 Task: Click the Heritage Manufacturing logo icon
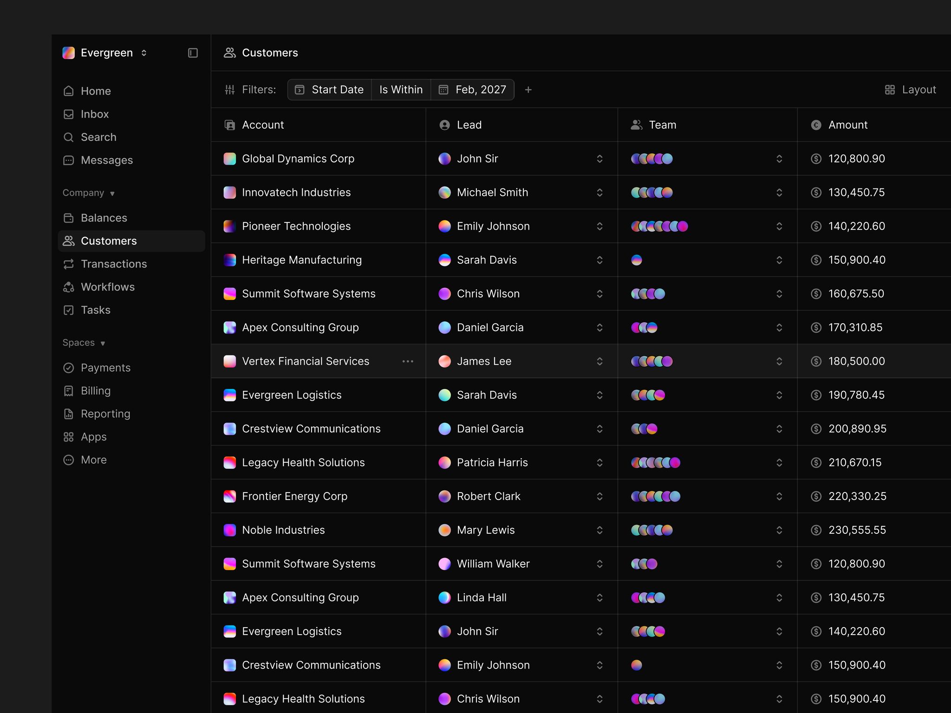230,260
